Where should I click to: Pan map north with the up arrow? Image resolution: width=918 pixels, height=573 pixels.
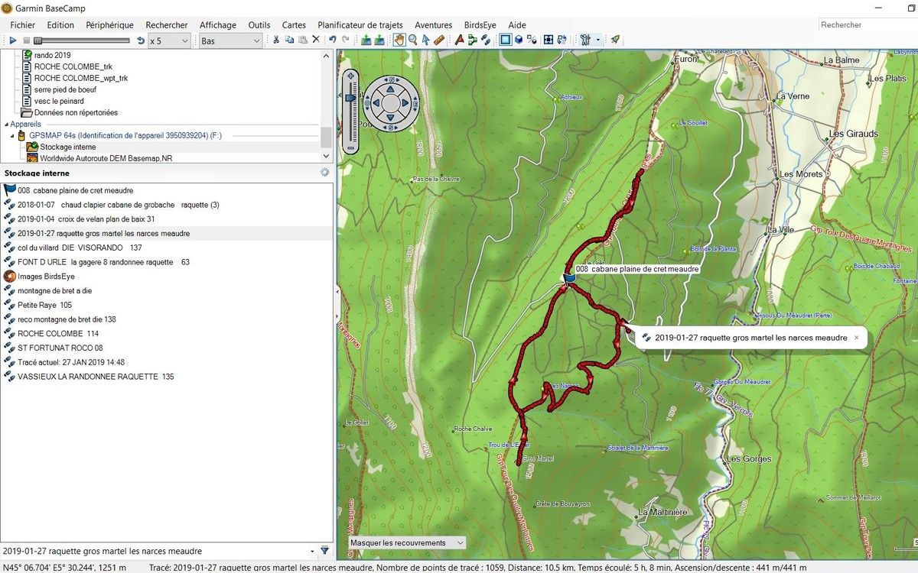pyautogui.click(x=391, y=89)
